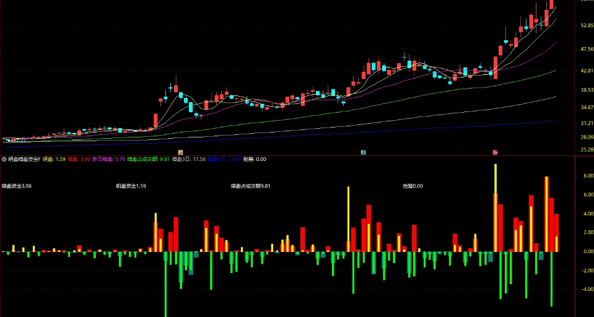Click the 明盘资金1.59 chart annotation
This screenshot has width=594, height=317.
click(131, 186)
